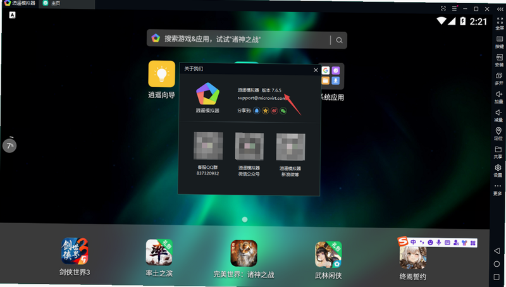
Task: Click the search field for games and apps
Action: click(x=247, y=39)
